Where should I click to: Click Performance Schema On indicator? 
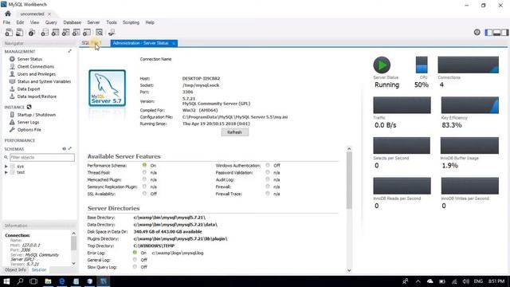click(x=144, y=165)
